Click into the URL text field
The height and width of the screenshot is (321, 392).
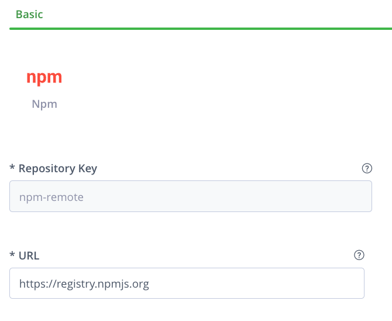(x=187, y=284)
